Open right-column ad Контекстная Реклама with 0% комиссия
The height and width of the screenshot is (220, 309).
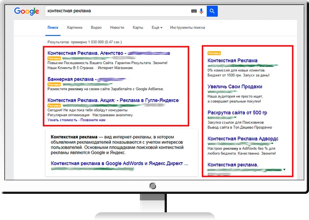click(232, 60)
